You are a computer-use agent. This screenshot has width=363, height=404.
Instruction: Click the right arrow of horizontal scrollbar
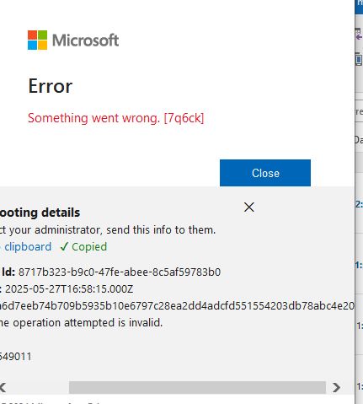[x=336, y=388]
